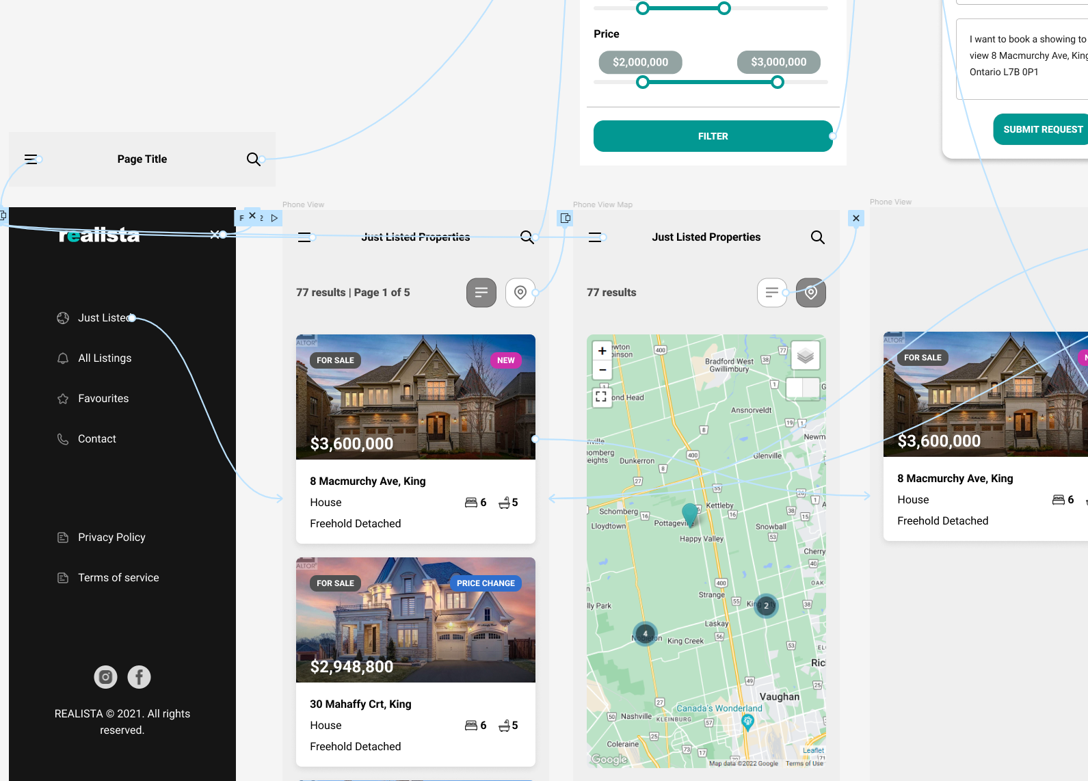Click the SUBMIT REQUEST button
The image size is (1088, 781).
point(1042,129)
